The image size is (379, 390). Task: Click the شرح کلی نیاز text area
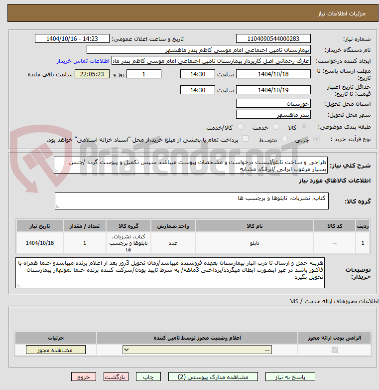191,165
